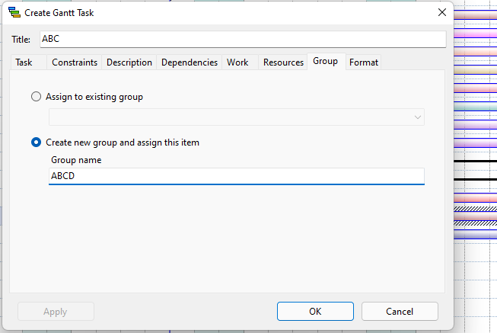Screen dimensions: 497x333
Task: Select the hatched Gantt bar behind the dialog
Action: (x=475, y=208)
